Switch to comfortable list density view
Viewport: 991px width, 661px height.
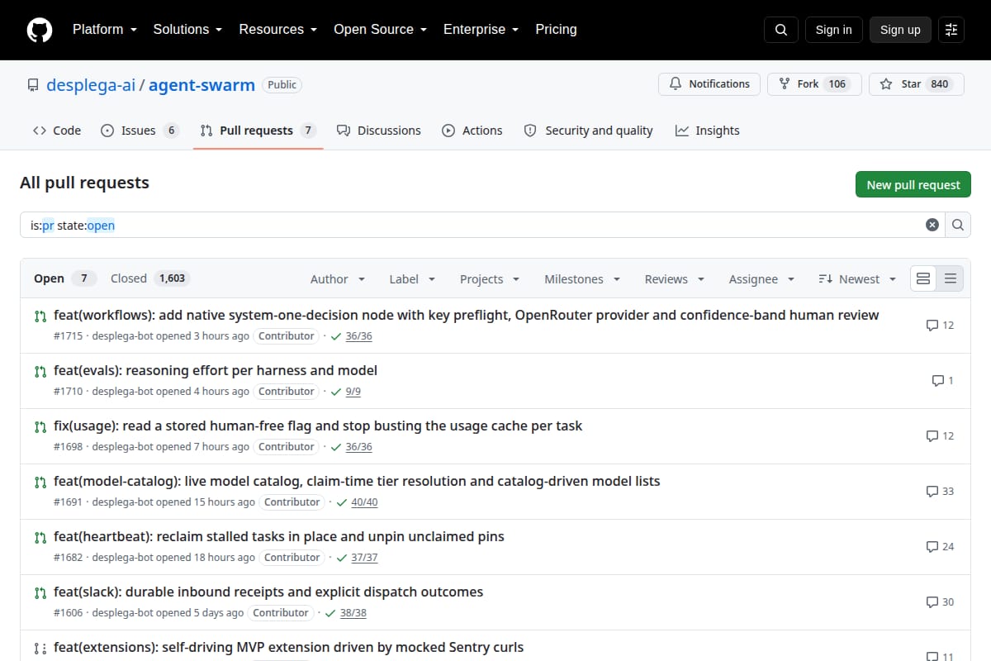tap(923, 279)
